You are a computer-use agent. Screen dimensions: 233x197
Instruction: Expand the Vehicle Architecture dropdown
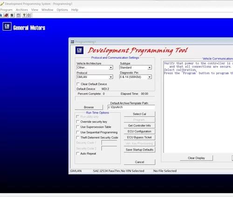111,68
